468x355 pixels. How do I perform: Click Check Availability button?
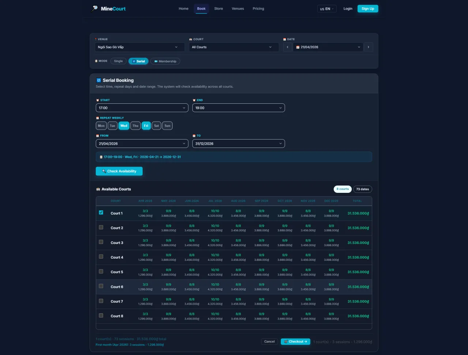[119, 171]
